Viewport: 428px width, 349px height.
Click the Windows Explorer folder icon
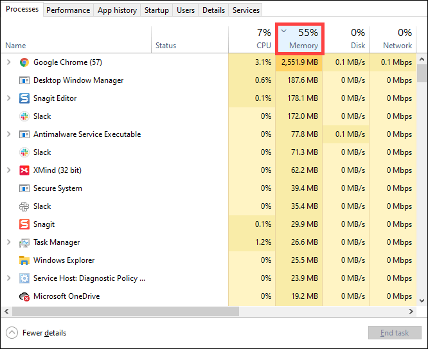(24, 260)
